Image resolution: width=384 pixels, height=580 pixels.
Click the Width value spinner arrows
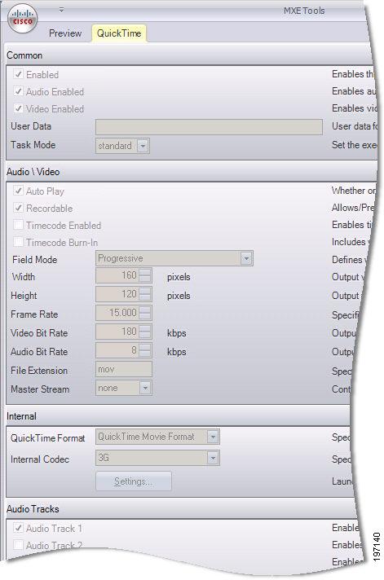tap(145, 275)
